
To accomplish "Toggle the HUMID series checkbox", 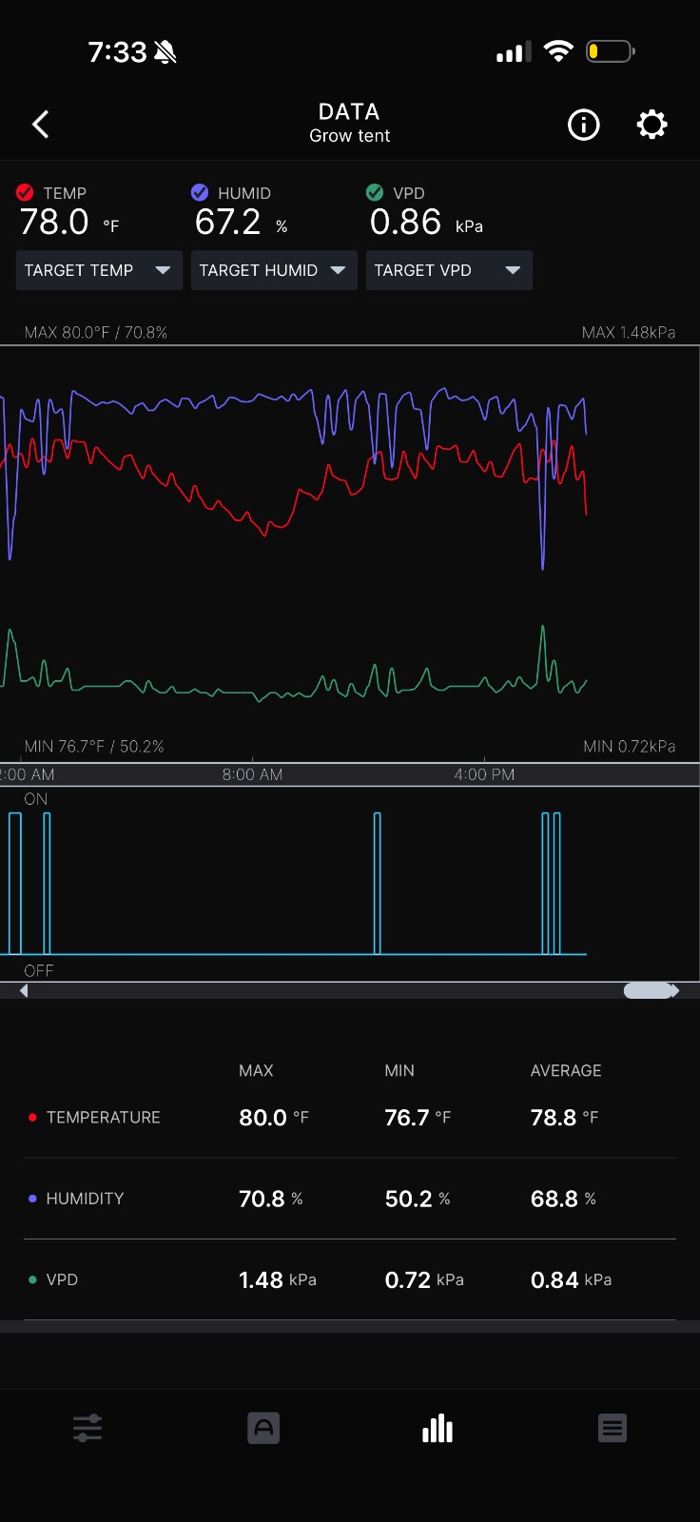I will coord(200,192).
